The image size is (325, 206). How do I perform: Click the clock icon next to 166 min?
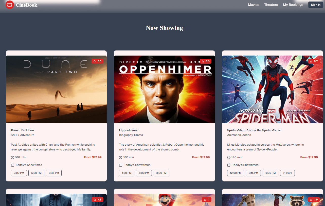pyautogui.click(x=12, y=158)
